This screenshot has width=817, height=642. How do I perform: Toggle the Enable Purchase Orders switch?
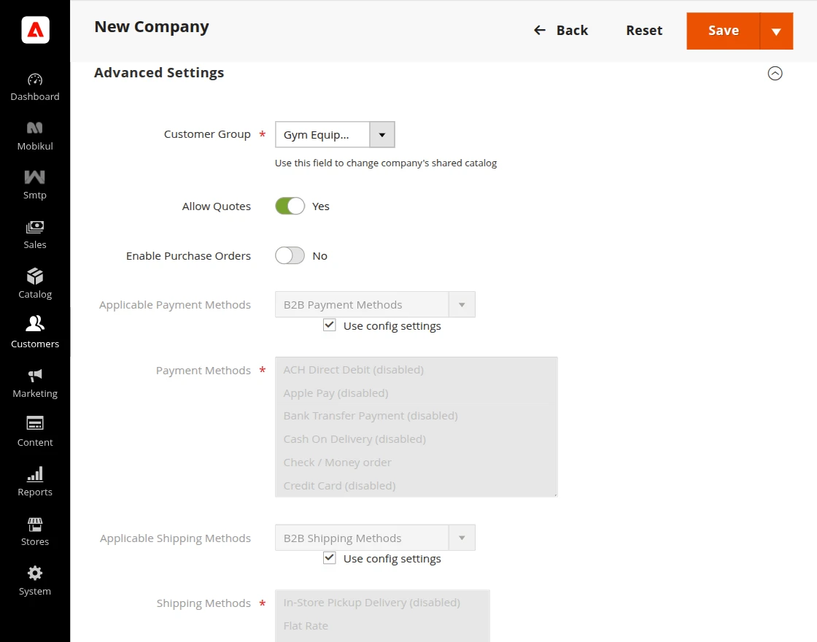click(290, 256)
